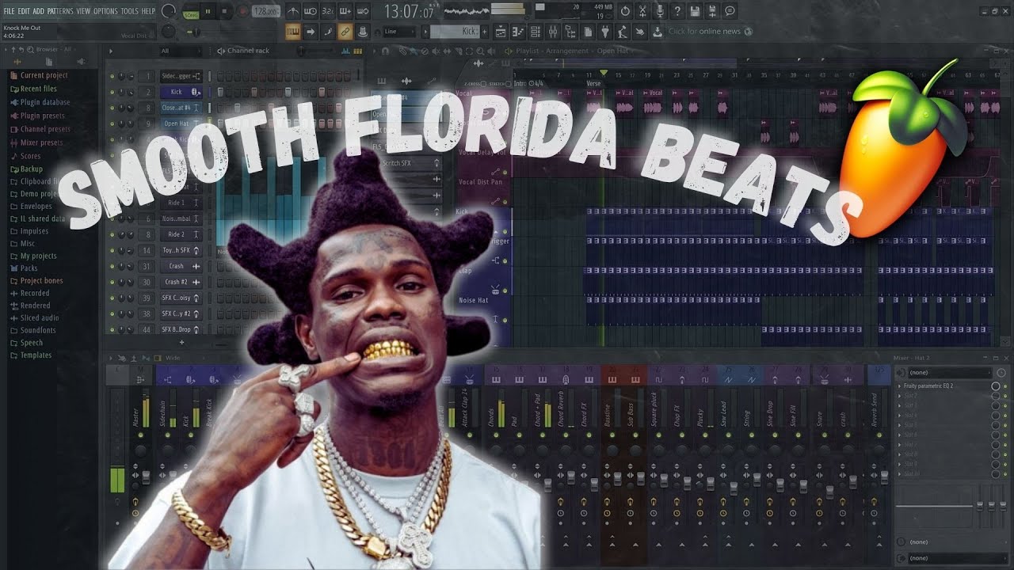Toggle mute LED for Open Hat channel

tap(112, 124)
